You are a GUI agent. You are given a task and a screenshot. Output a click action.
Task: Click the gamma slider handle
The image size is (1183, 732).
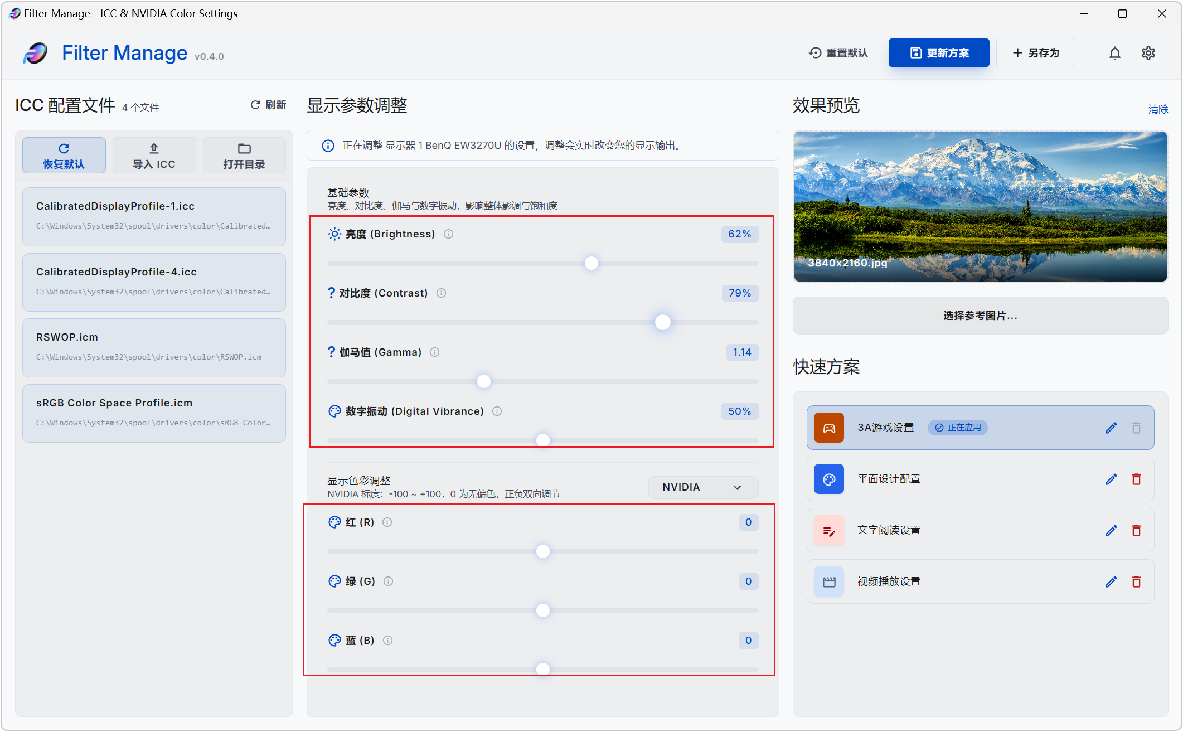click(x=484, y=381)
